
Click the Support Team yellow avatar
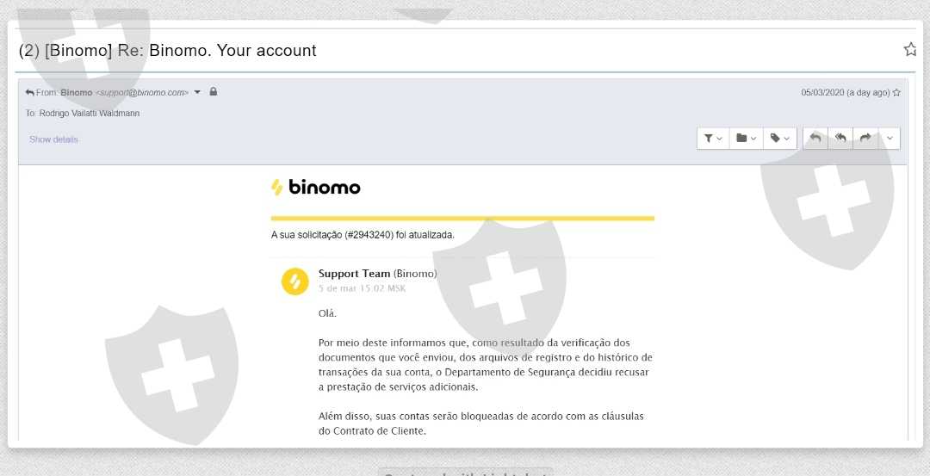point(294,281)
